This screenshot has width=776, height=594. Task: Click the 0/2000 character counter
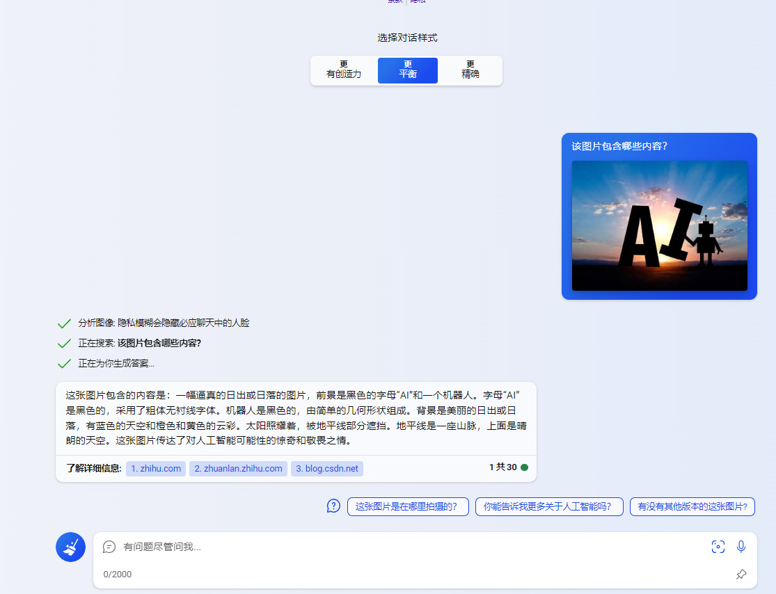[118, 575]
